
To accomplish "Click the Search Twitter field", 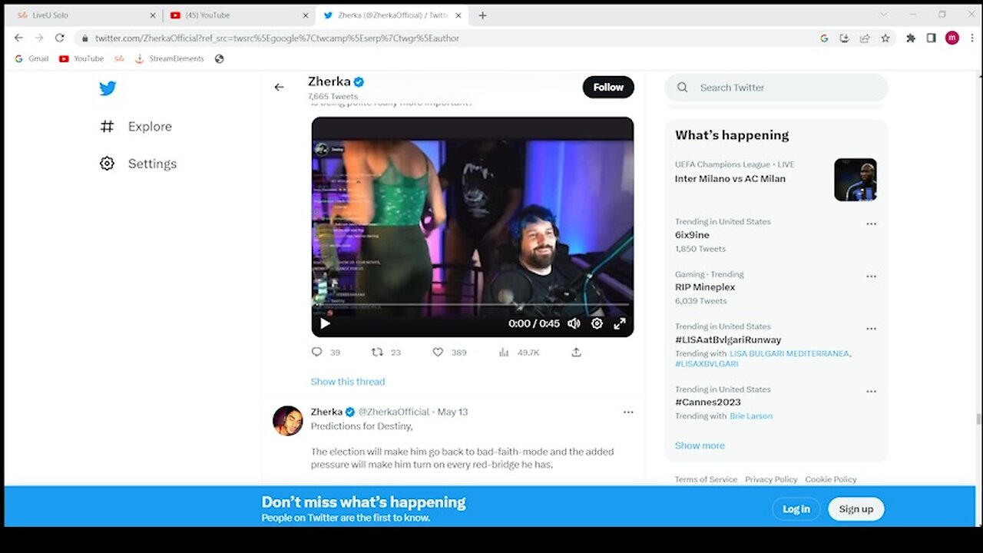I will 776,88.
